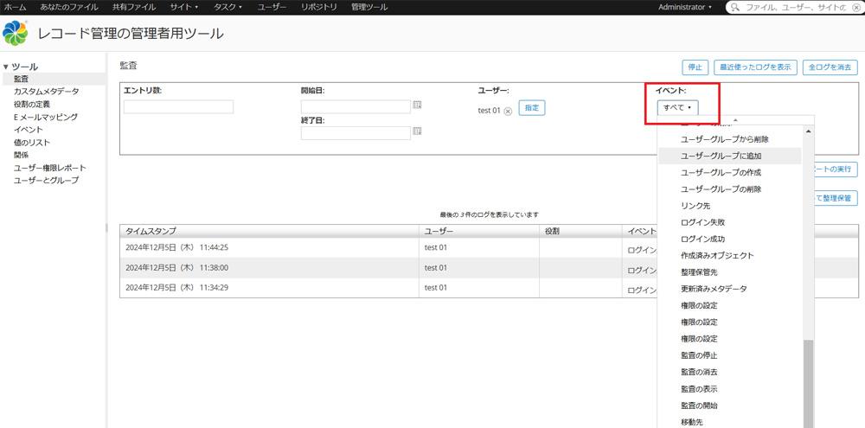Screen dimensions: 865x428
Task: Open the 開始日 calendar picker icon
Action: [418, 105]
